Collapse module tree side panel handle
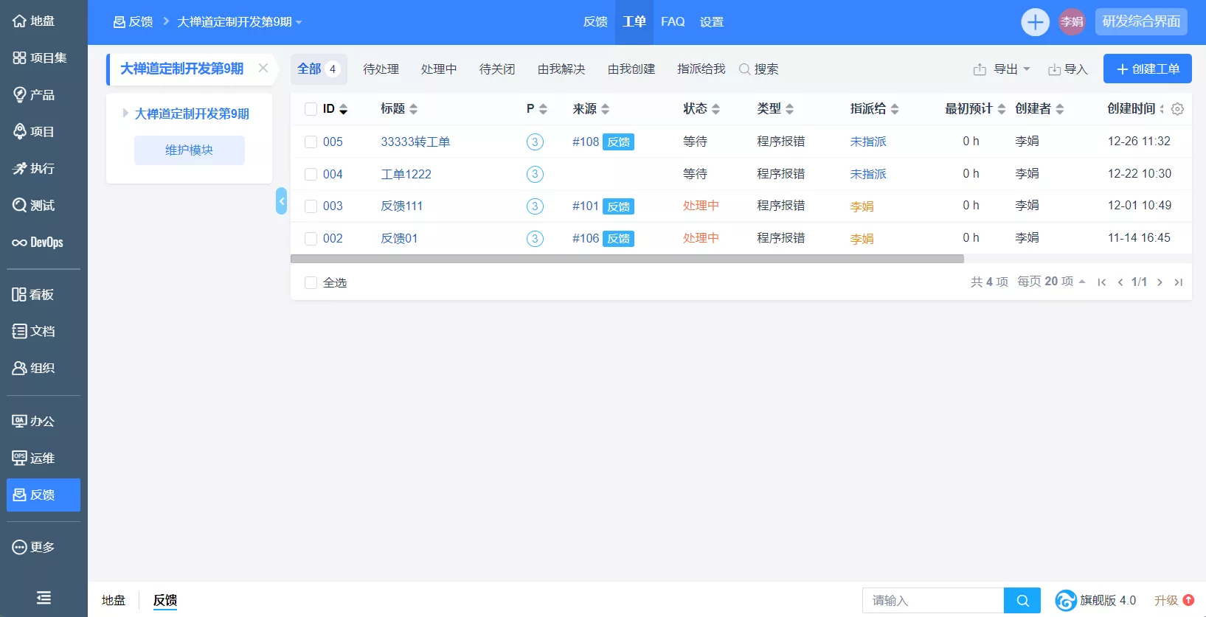This screenshot has width=1206, height=617. coord(281,201)
